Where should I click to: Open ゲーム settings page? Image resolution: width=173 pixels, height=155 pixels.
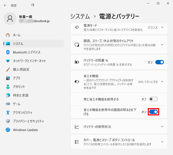34,104
